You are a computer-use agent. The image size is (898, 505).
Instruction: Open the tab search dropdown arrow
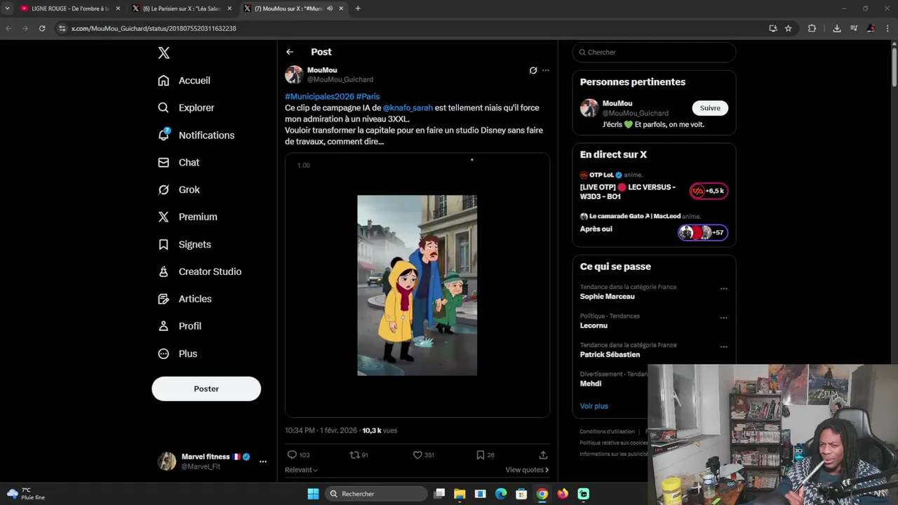[7, 8]
